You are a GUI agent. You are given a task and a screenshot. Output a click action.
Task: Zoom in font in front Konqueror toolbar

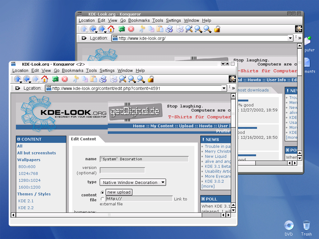[132, 79]
